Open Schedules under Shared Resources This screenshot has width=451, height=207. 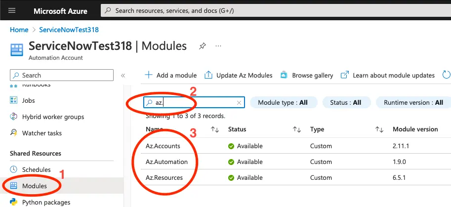36,169
